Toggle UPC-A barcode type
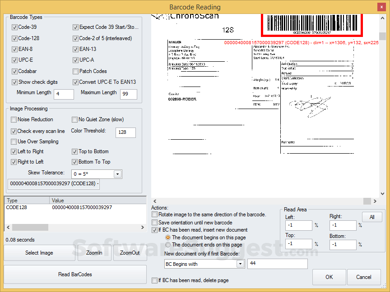The width and height of the screenshot is (390, 292). 75,60
